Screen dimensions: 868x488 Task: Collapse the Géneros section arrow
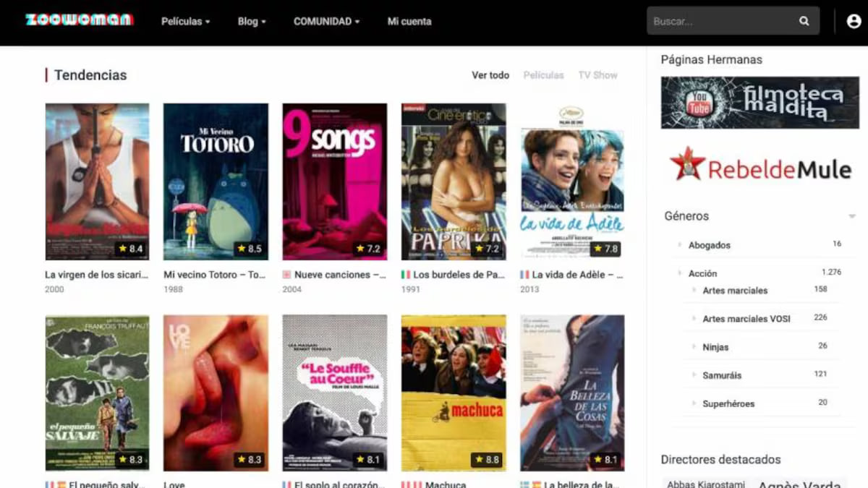[852, 217]
